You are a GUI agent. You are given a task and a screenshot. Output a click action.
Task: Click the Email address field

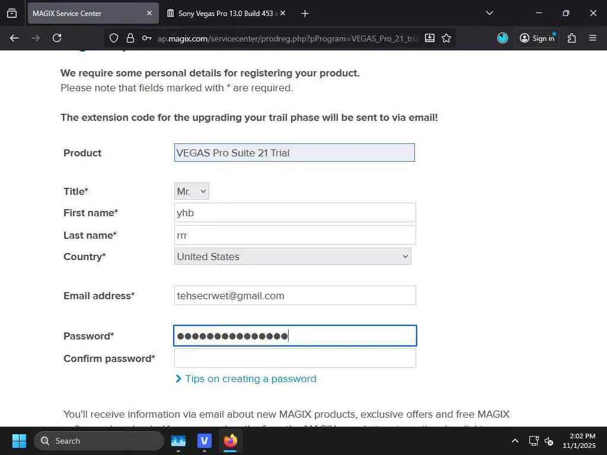click(295, 296)
